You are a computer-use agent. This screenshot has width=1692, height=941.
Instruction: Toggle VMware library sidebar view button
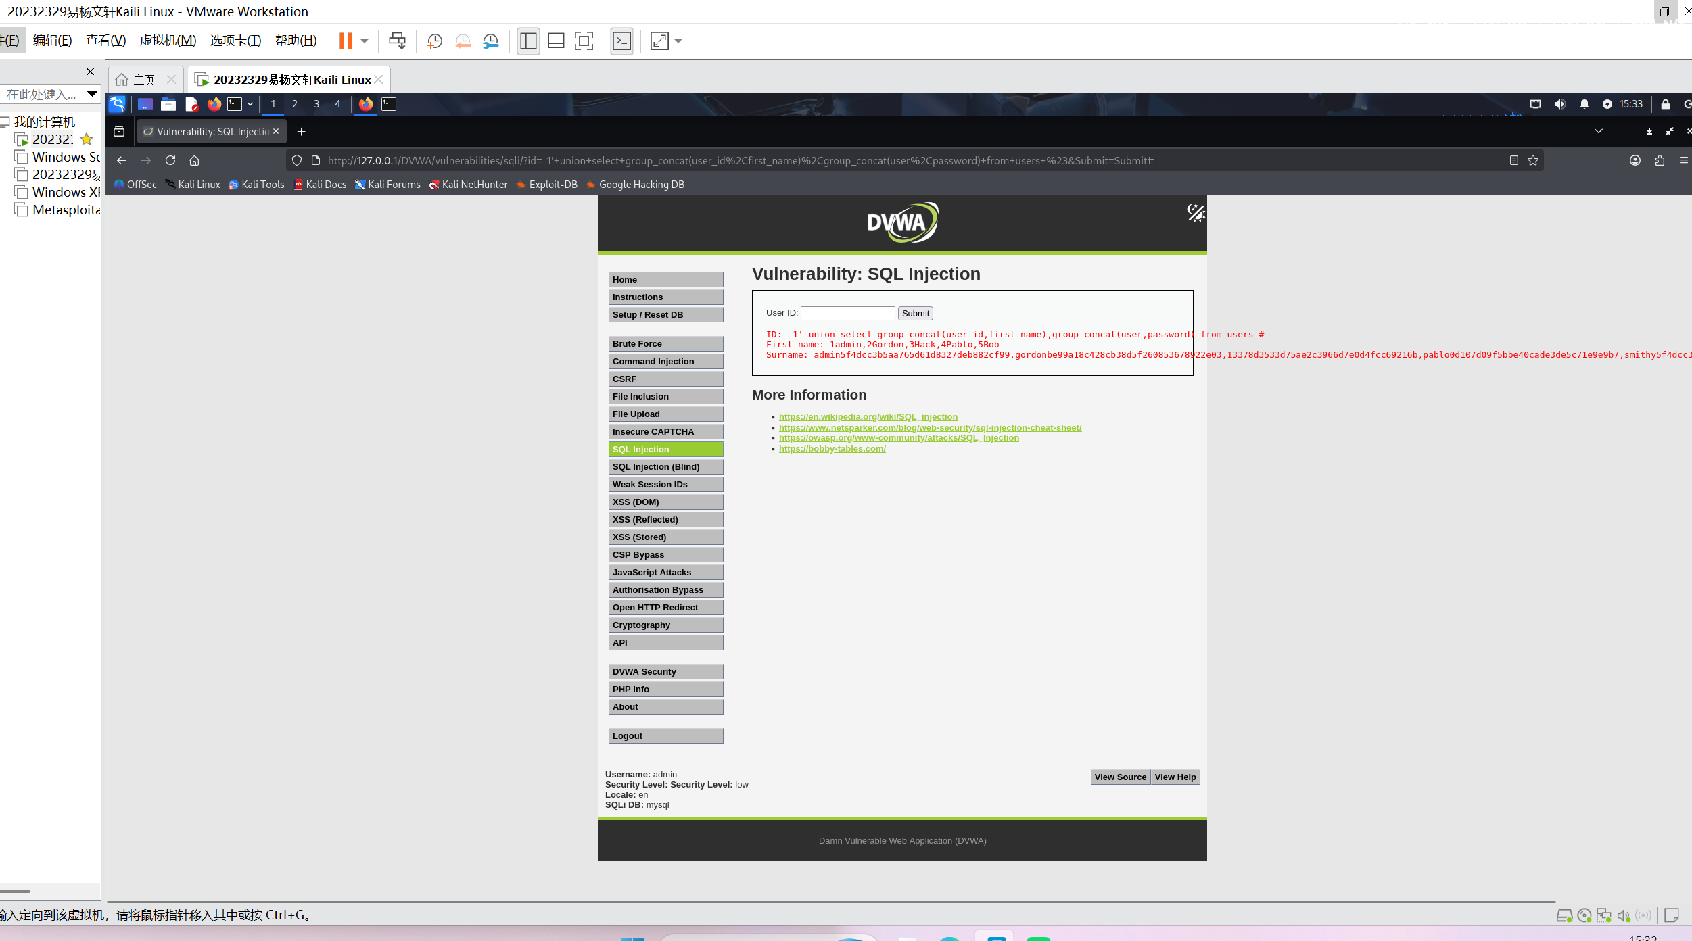528,41
